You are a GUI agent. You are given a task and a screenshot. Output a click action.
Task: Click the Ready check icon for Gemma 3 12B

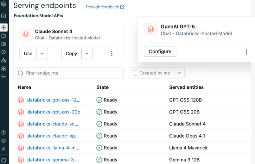coord(99,160)
